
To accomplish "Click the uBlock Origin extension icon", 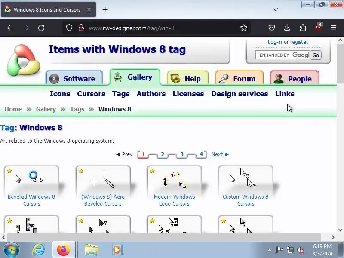I will (x=318, y=27).
